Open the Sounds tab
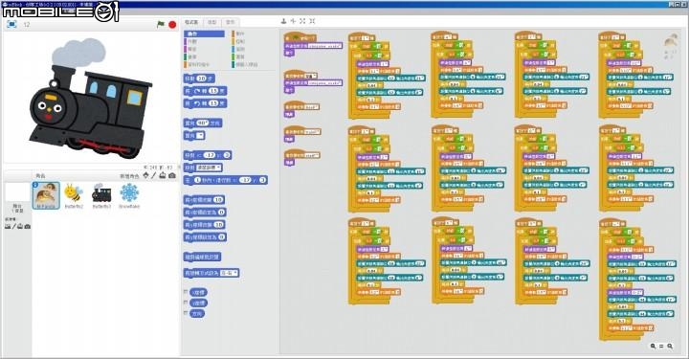The height and width of the screenshot is (359, 689). point(231,22)
